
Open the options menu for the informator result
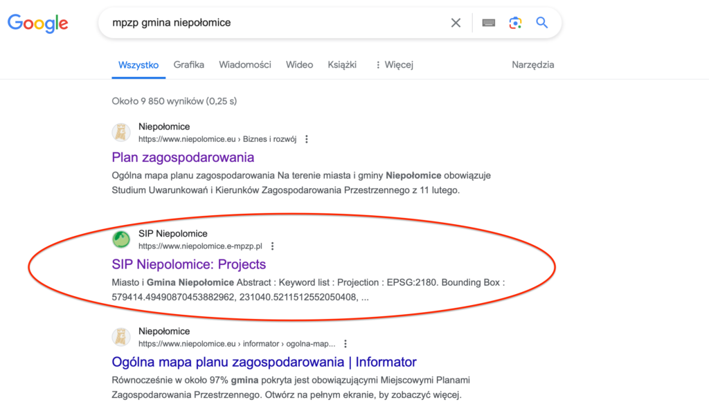click(x=345, y=344)
